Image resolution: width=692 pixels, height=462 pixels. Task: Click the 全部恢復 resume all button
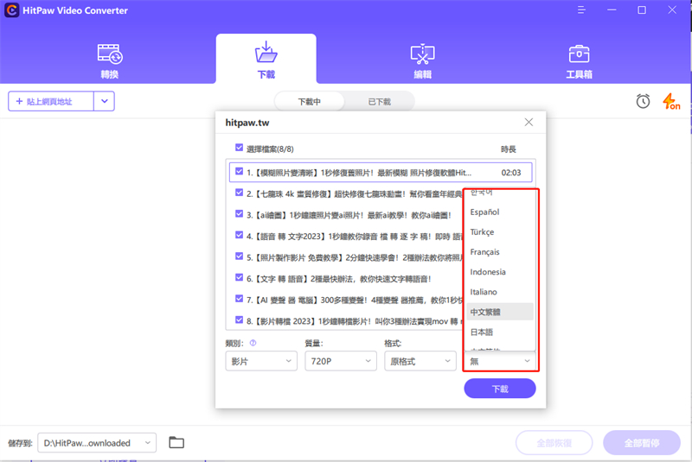(x=554, y=443)
